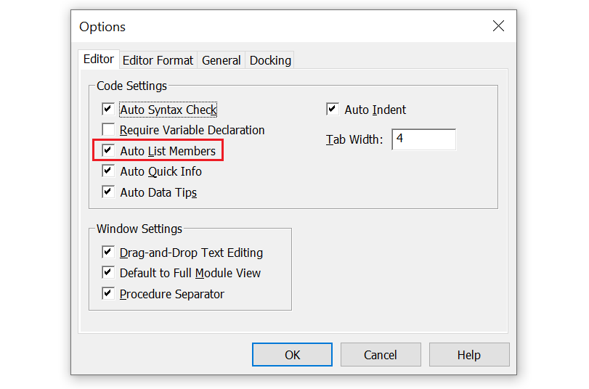Click the Auto Indent label text
589x389 pixels.
(375, 110)
